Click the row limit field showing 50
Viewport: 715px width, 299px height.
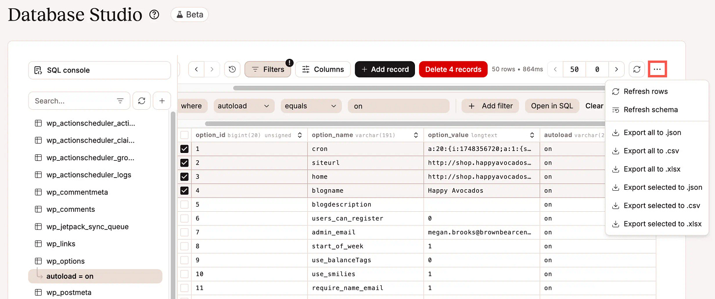[x=575, y=69]
